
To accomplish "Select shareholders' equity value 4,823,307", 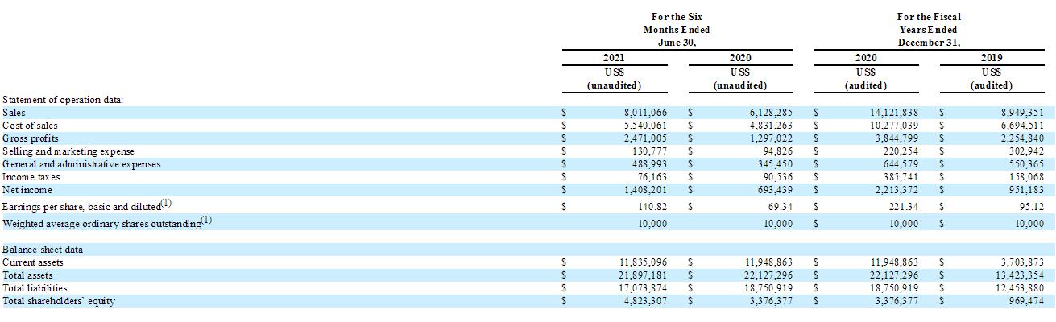I will coord(646,301).
